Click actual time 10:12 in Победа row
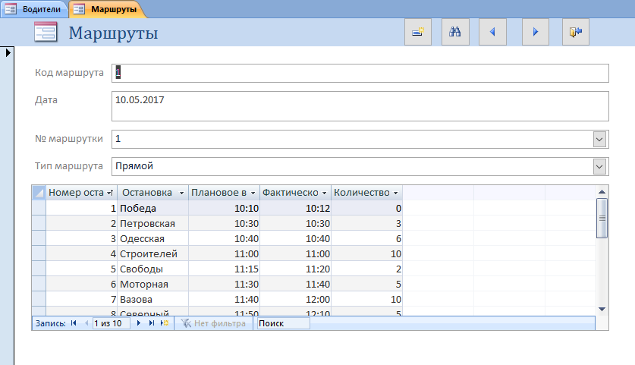 point(296,208)
